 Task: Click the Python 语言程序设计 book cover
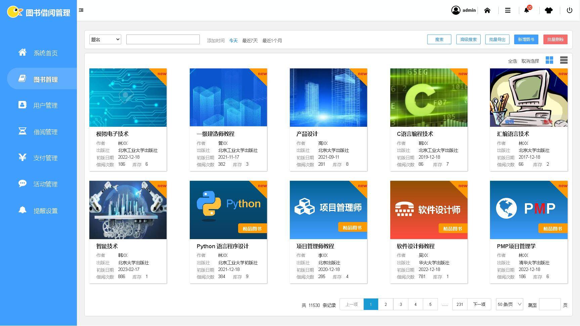[x=228, y=210]
